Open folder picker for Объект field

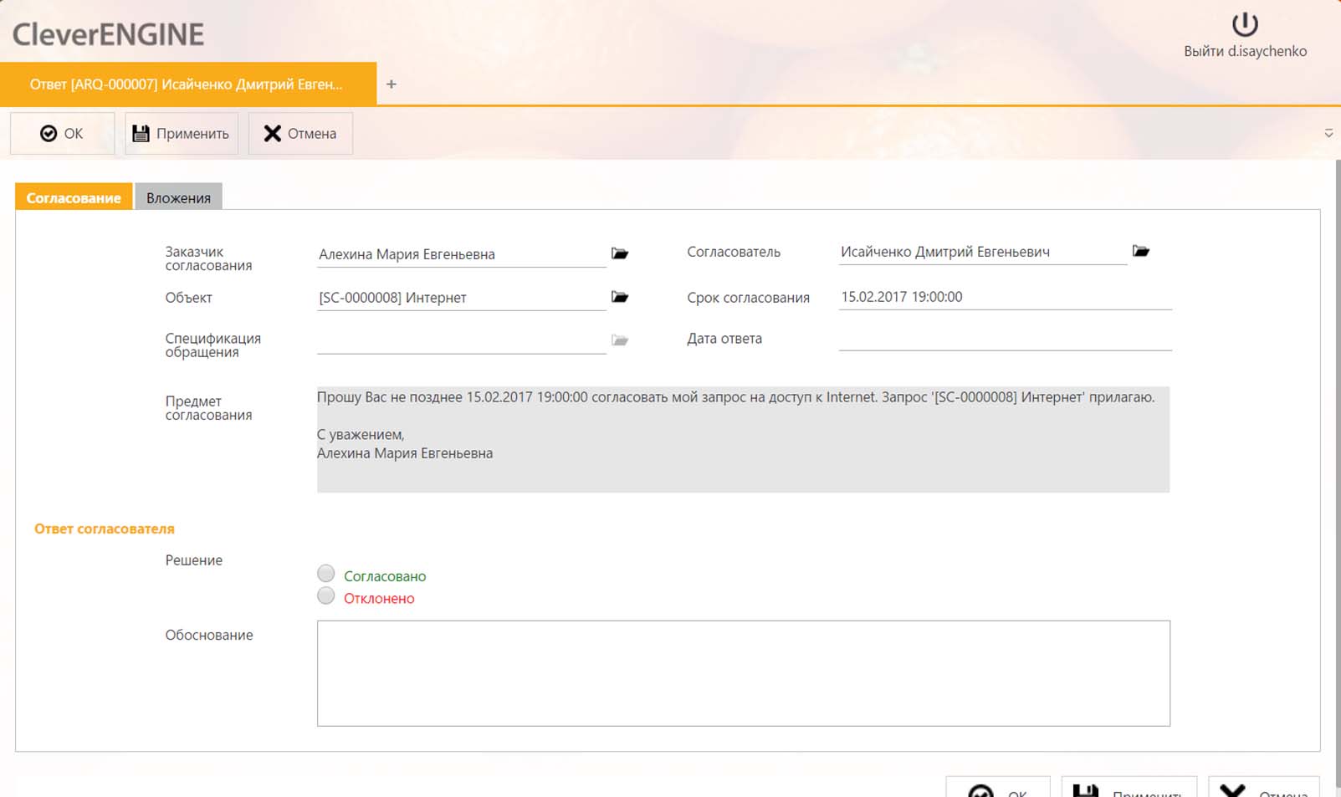point(620,297)
